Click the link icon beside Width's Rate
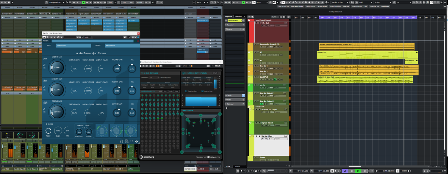The height and width of the screenshot is (174, 448). point(44,65)
